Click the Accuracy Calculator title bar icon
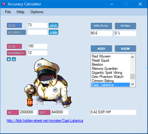Screen dimensions: 148x134 (4, 4)
